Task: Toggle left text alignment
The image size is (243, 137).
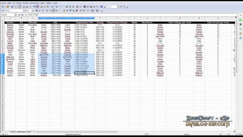Action: (47, 11)
